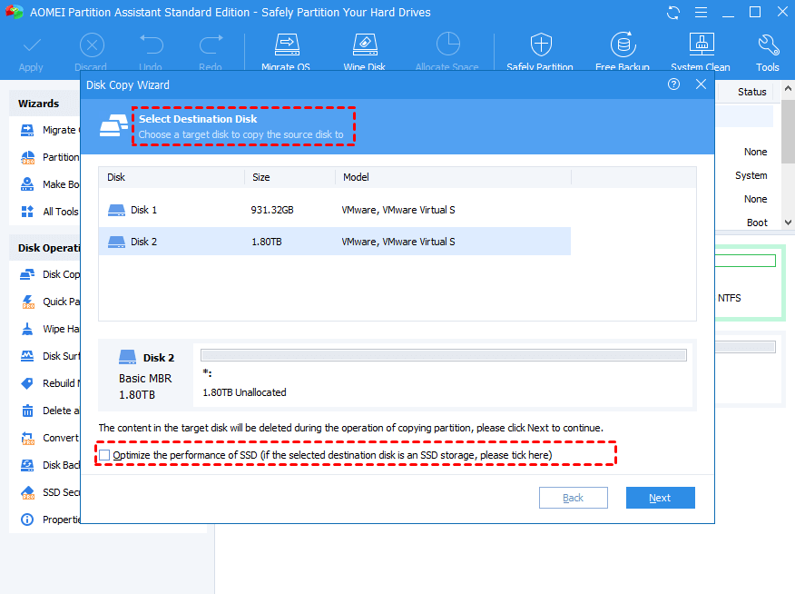Go Back to the previous wizard step
Image resolution: width=795 pixels, height=594 pixels.
pyautogui.click(x=573, y=498)
